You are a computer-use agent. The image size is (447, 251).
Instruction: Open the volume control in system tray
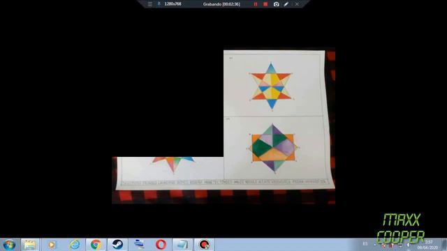(x=408, y=245)
